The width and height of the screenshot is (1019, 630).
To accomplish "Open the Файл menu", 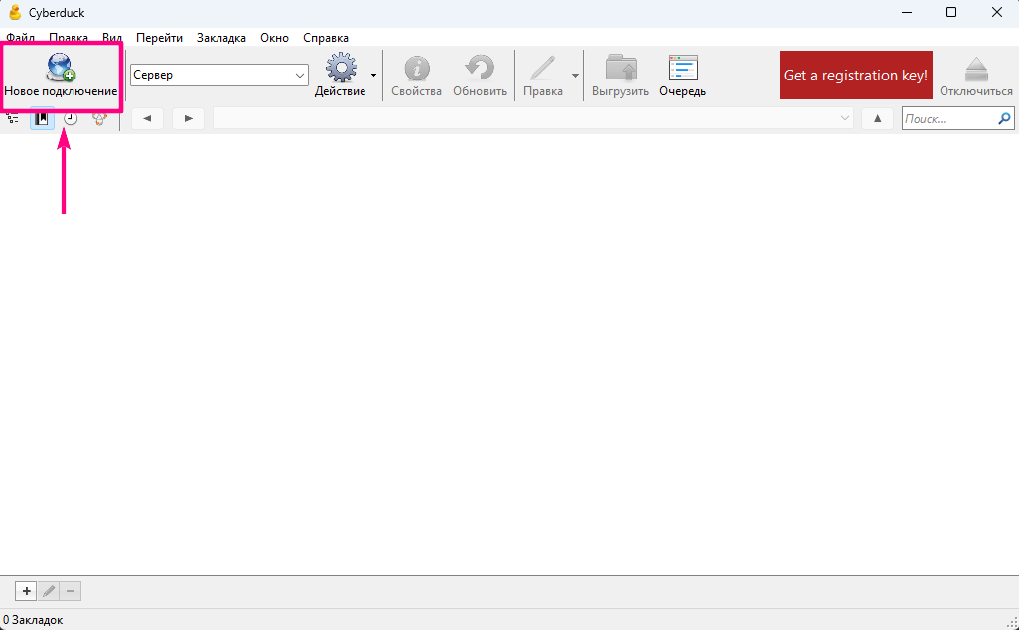I will pyautogui.click(x=21, y=38).
